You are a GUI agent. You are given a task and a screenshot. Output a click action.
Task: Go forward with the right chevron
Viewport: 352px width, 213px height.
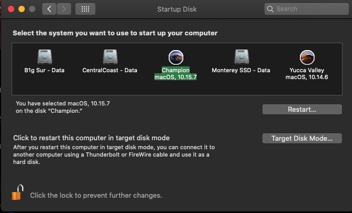(64, 9)
